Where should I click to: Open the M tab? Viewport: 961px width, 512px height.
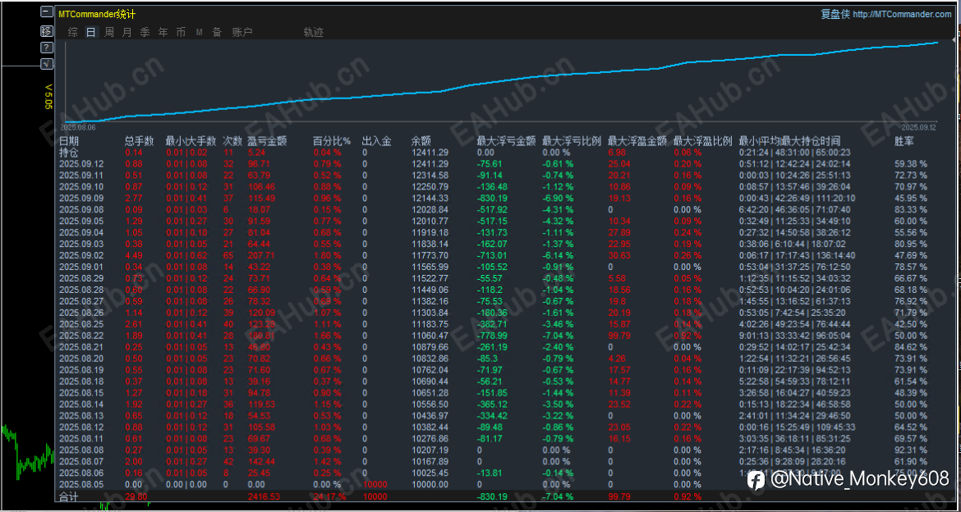(x=200, y=33)
